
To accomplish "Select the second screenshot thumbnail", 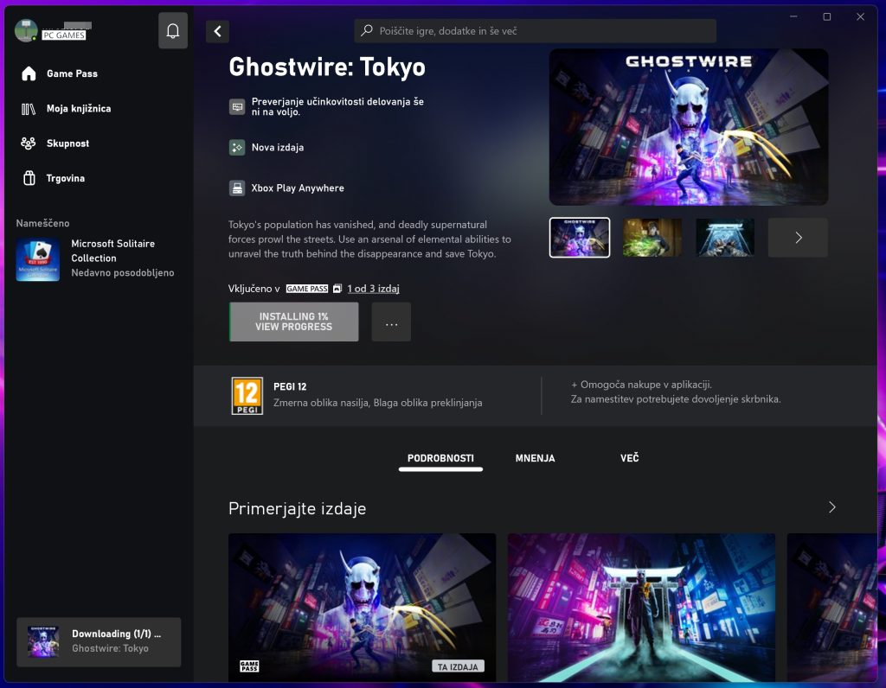I will [652, 238].
